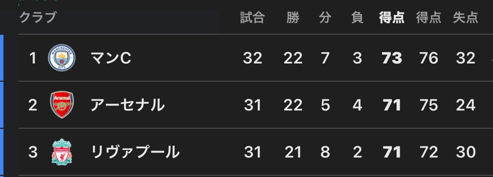This screenshot has height=177, width=493.
Task: Click the クラブ column header
Action: tap(38, 18)
